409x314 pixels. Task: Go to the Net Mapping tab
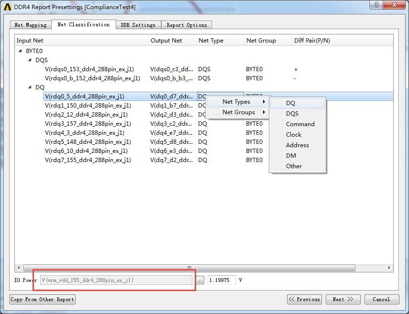31,25
